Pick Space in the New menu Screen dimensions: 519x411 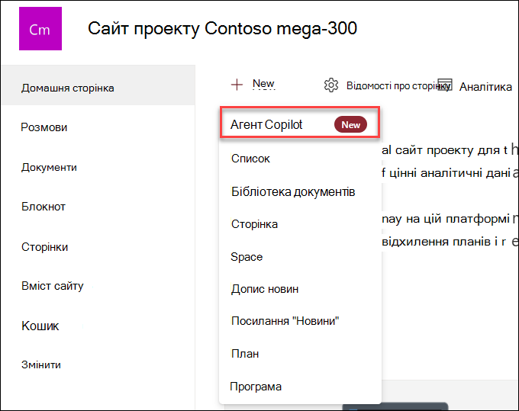pyautogui.click(x=247, y=257)
